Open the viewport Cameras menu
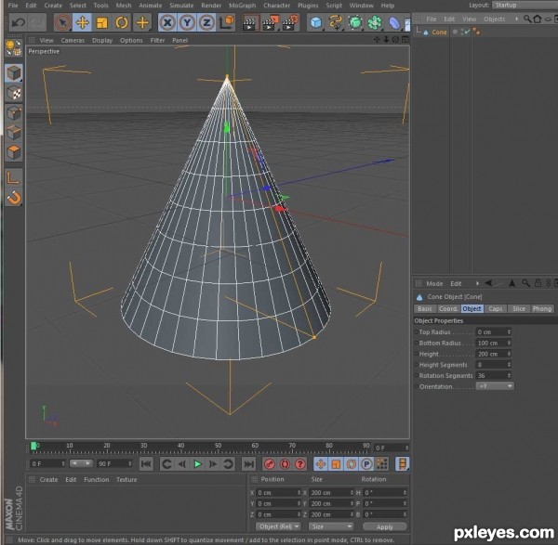This screenshot has width=558, height=545. tap(73, 41)
